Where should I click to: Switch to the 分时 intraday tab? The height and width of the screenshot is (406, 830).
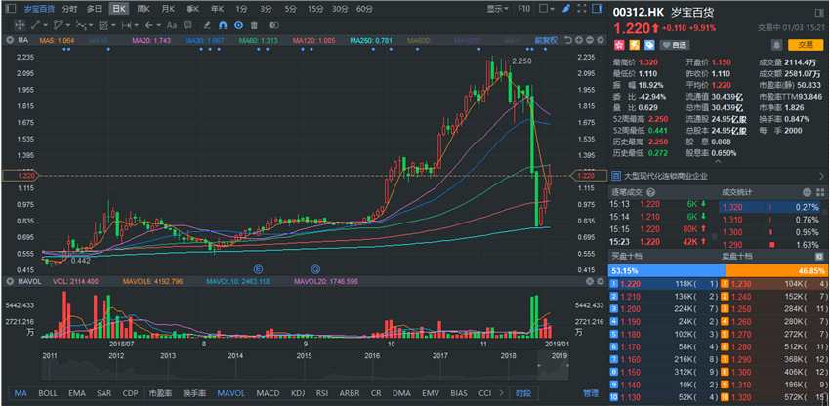coord(70,9)
